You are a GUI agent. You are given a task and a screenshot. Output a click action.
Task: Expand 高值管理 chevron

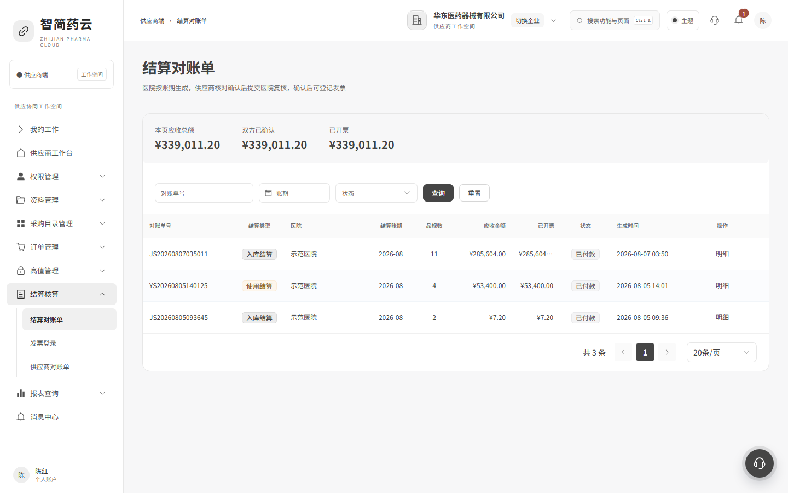(102, 271)
